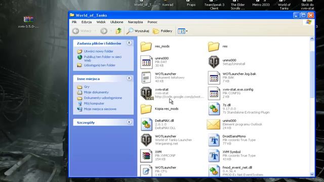
Task: Open Wyszukaj search
Action: click(138, 31)
